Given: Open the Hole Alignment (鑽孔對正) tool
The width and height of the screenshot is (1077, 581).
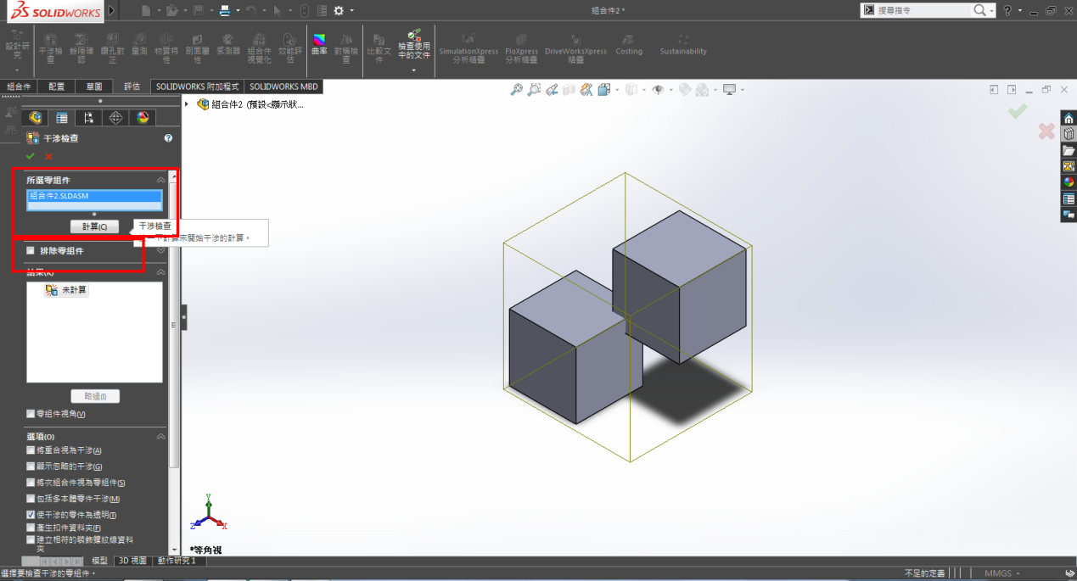Looking at the screenshot, I should click(111, 47).
